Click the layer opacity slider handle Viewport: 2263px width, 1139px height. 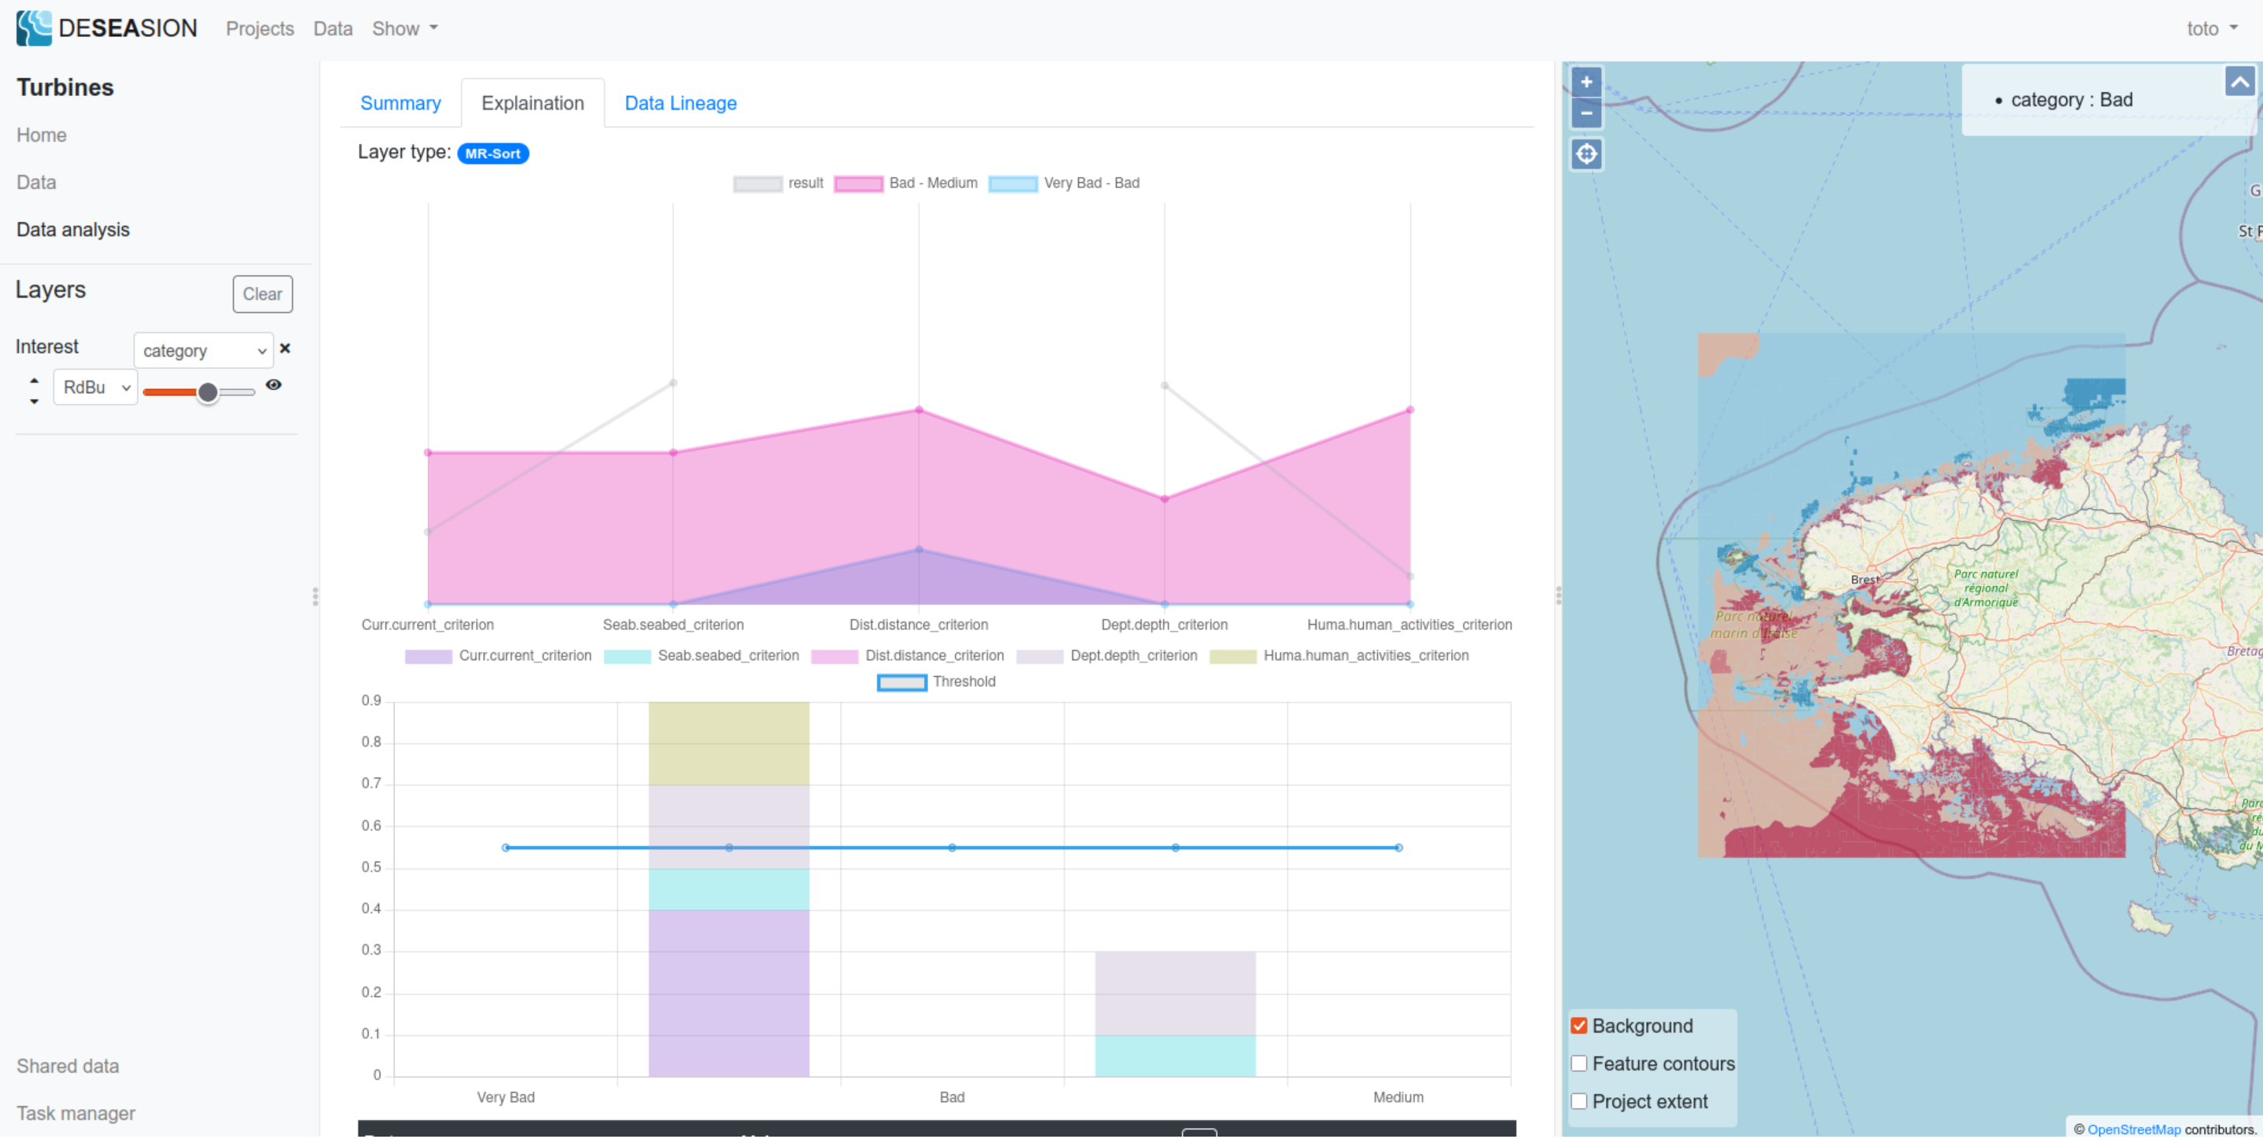[x=207, y=392]
